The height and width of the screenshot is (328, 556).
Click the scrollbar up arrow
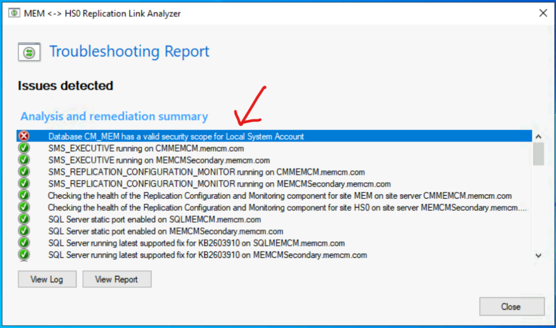[x=538, y=137]
